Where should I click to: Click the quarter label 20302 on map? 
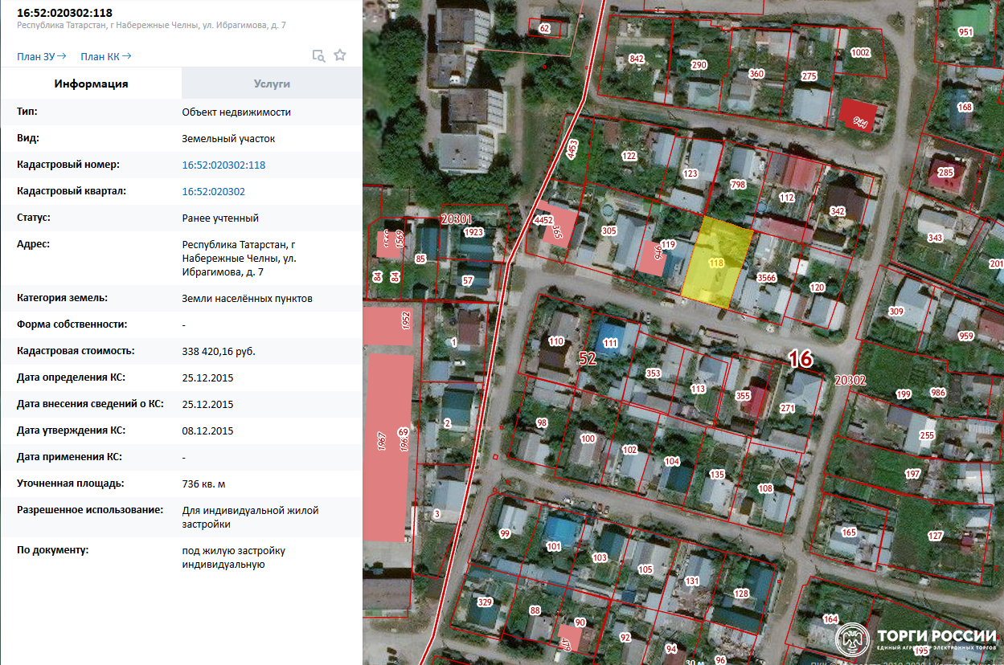coord(850,380)
